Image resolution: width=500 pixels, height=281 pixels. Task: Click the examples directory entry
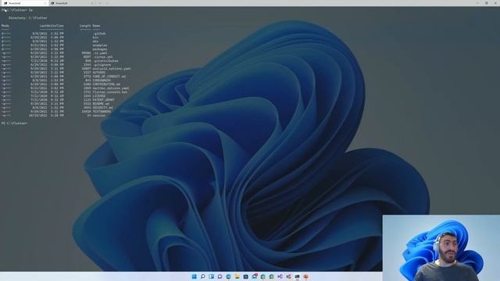pos(100,45)
